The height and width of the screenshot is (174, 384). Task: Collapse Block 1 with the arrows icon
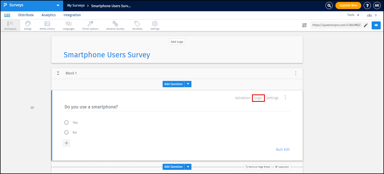[x=58, y=73]
